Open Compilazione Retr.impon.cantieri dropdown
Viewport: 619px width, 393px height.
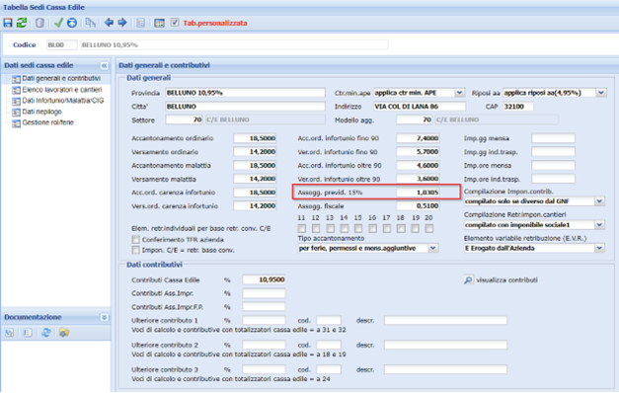coord(599,225)
